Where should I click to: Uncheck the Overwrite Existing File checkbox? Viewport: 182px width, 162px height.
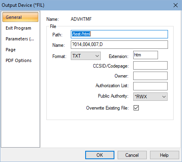[136, 108]
